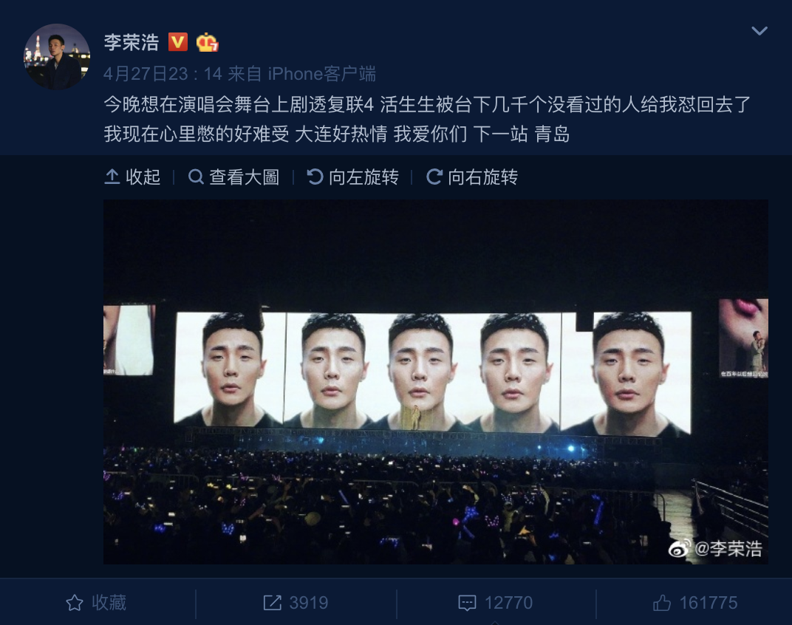Click the concert photo

point(436,382)
